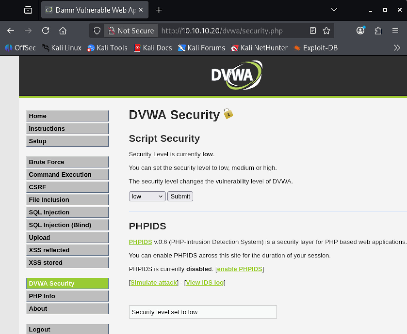Bookmark this page with star icon
Image resolution: width=407 pixels, height=334 pixels.
(x=326, y=31)
